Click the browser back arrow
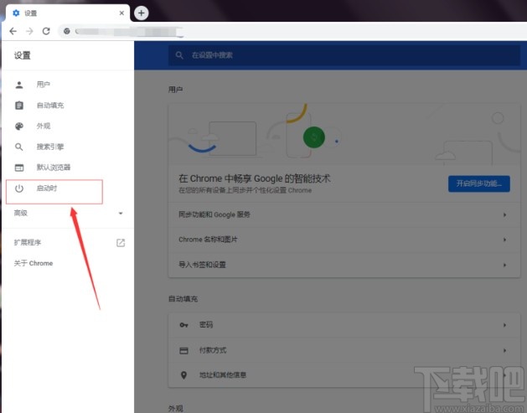Viewport: 527px width, 413px height. pos(13,31)
